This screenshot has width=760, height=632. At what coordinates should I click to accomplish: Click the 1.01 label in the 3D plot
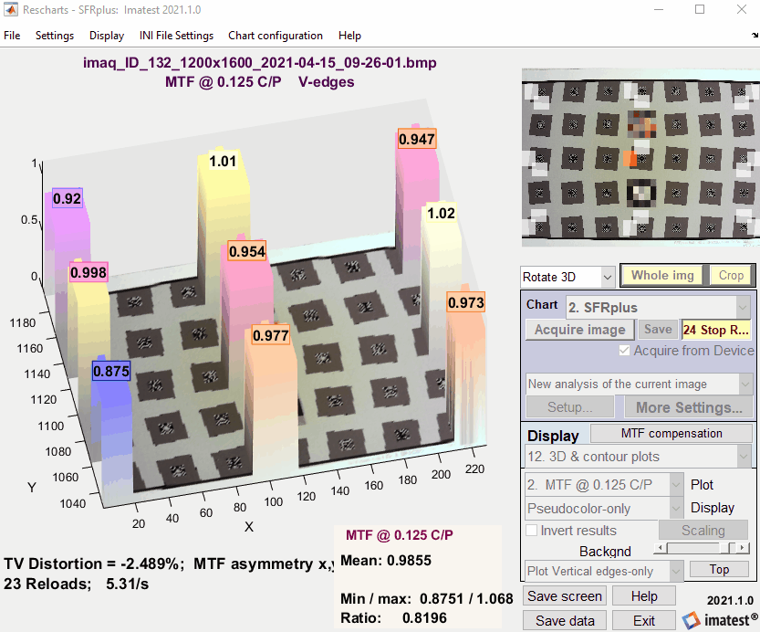[223, 161]
